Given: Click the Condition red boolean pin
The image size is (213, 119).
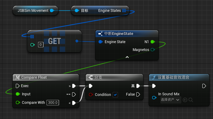Looking at the screenshot, I should point(91,94).
